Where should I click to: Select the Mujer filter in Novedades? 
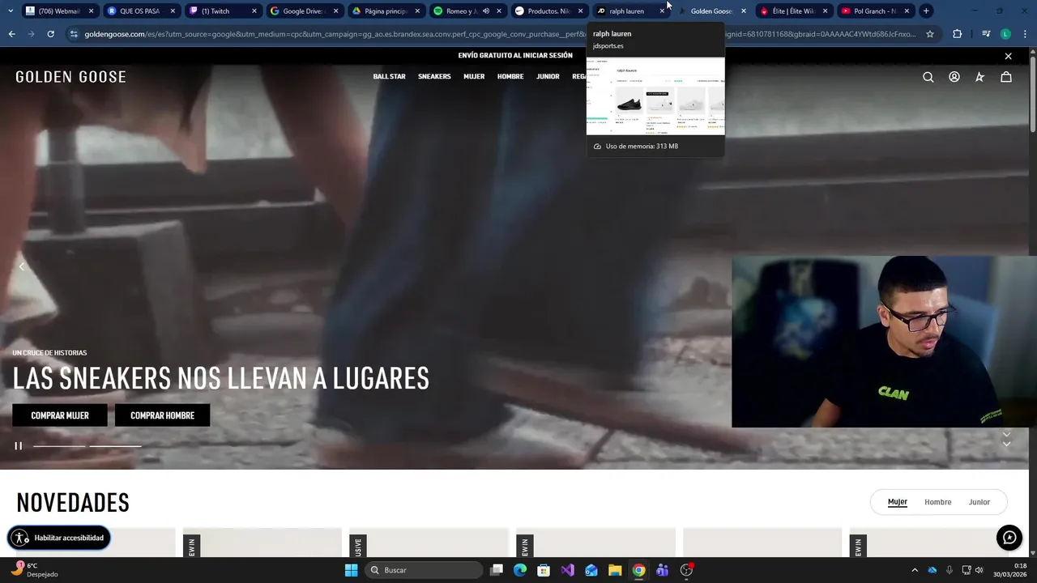point(898,502)
